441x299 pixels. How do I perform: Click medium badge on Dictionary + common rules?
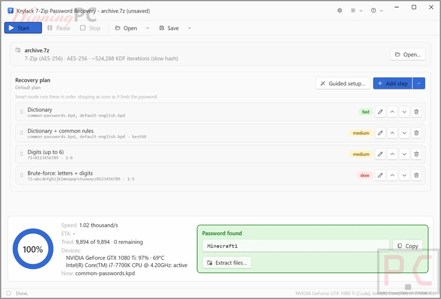pos(361,133)
